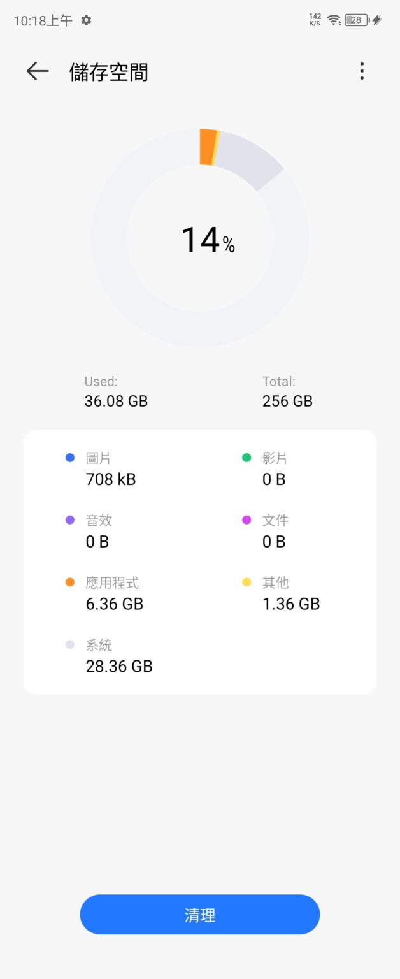Click the orange apps segment of chart

(x=207, y=147)
